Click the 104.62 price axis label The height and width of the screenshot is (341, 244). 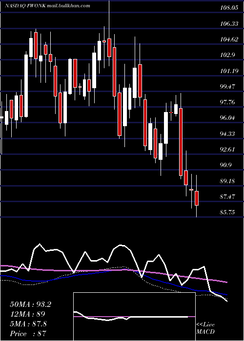point(229,39)
